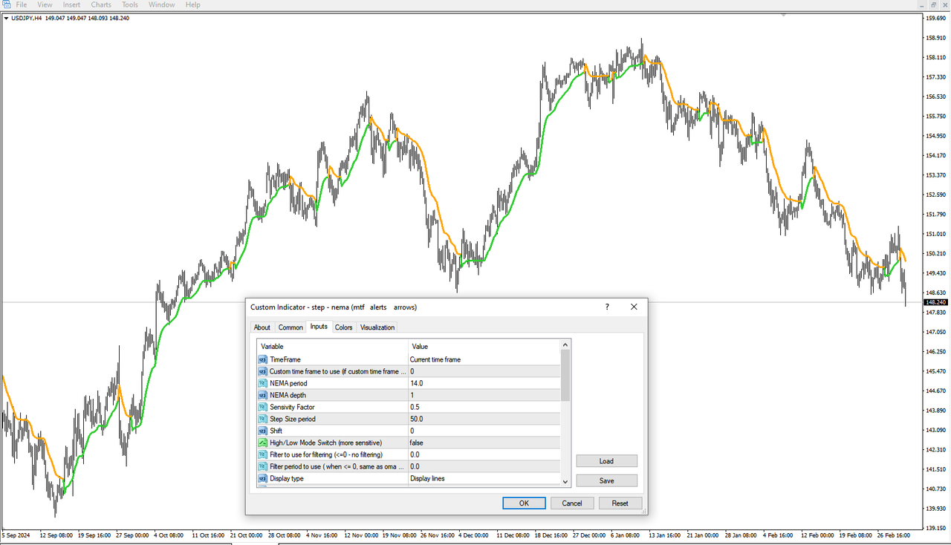Click the Custom time frame row icon
Viewport: 951px width, 545px height.
click(x=262, y=371)
